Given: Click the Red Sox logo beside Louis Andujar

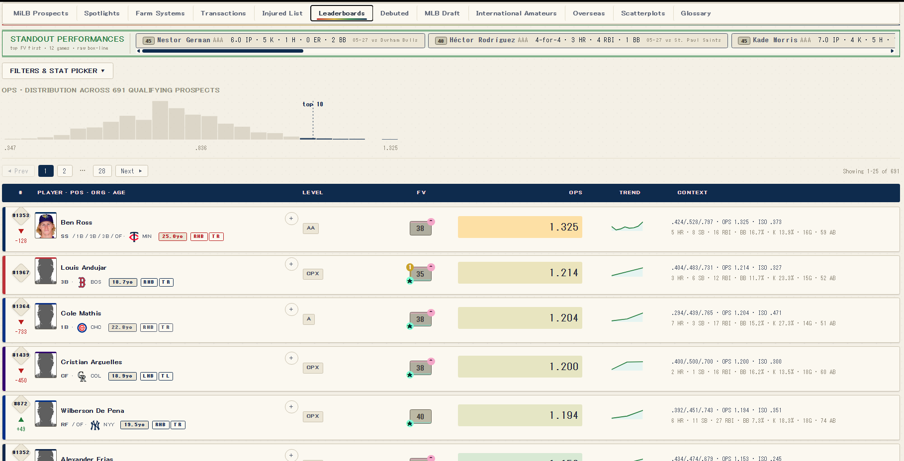Looking at the screenshot, I should pyautogui.click(x=82, y=282).
